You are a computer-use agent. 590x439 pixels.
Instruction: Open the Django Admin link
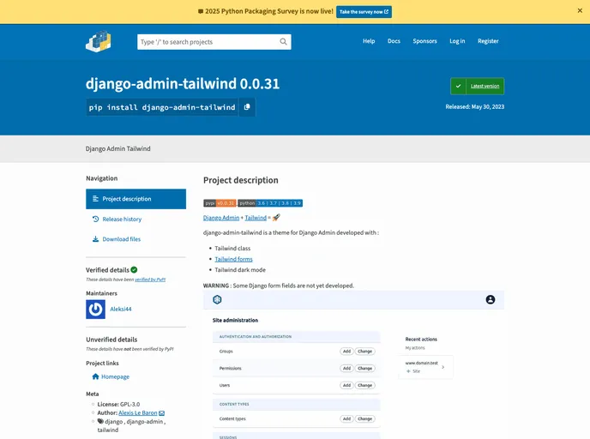click(221, 218)
